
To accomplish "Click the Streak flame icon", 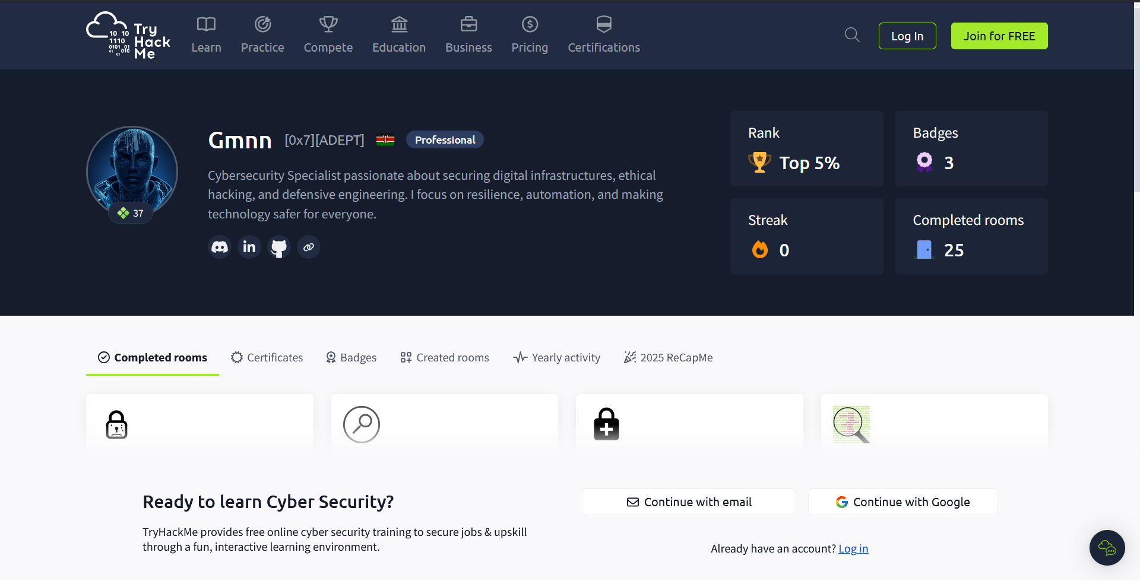I will click(760, 249).
